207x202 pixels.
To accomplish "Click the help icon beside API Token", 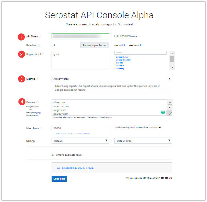I will 40,36.
